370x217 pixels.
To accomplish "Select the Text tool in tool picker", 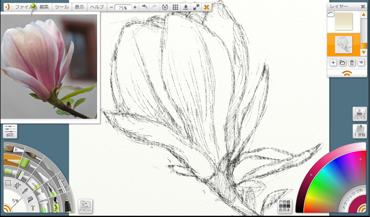I will coord(33,208).
